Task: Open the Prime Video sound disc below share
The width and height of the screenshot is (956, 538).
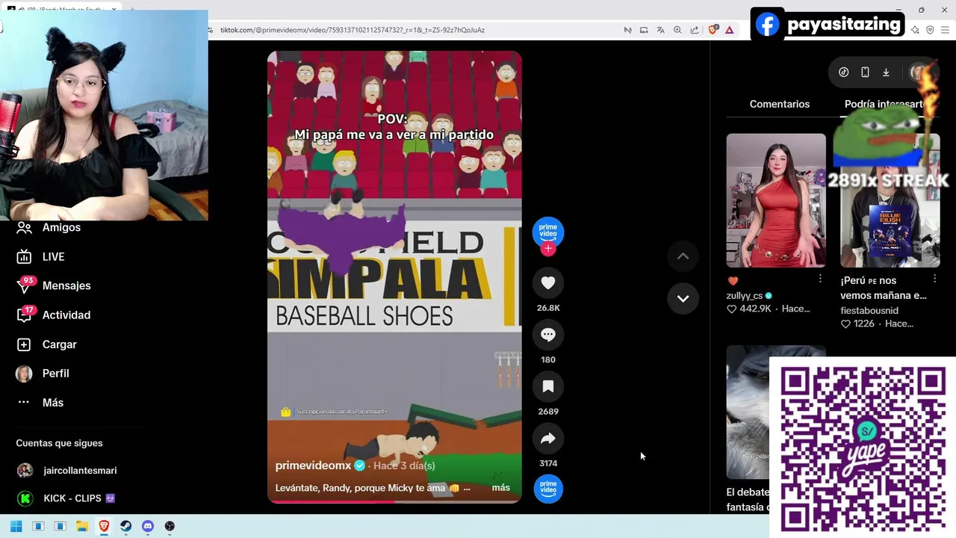Action: (548, 488)
